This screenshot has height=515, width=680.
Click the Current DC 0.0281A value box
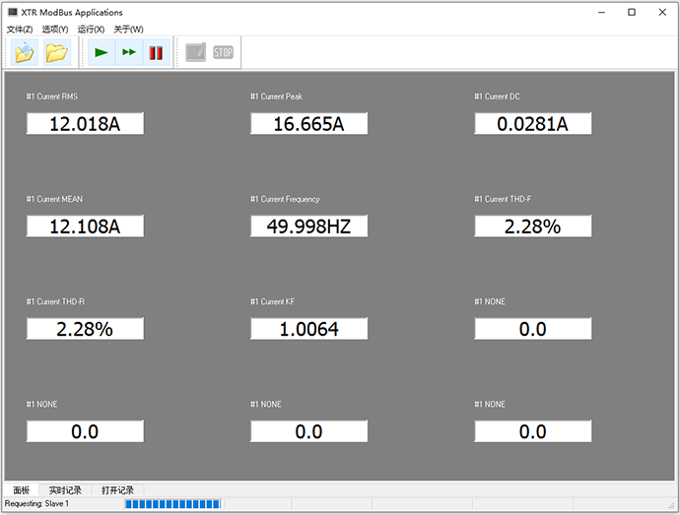tap(532, 123)
